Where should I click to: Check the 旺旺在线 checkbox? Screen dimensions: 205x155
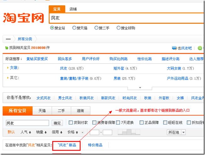pyautogui.click(x=165, y=122)
